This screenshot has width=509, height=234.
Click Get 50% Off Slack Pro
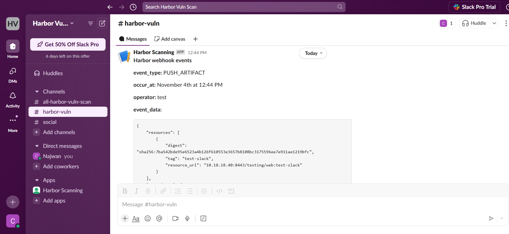click(x=68, y=44)
